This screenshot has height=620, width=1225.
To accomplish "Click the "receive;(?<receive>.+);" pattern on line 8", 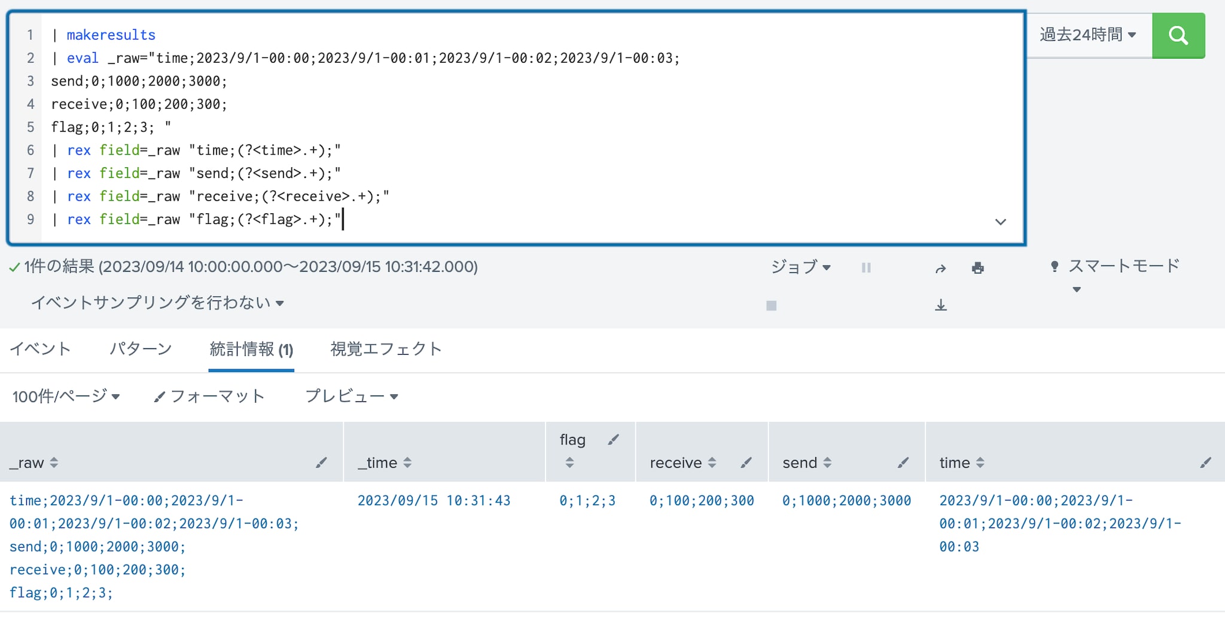I will 289,196.
